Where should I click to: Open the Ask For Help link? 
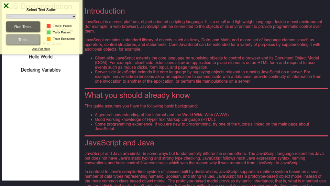tap(41, 49)
